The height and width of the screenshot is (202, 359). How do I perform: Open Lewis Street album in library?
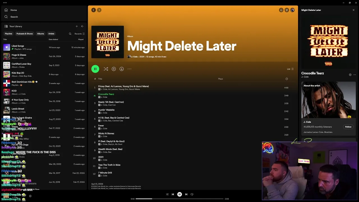(x=44, y=110)
